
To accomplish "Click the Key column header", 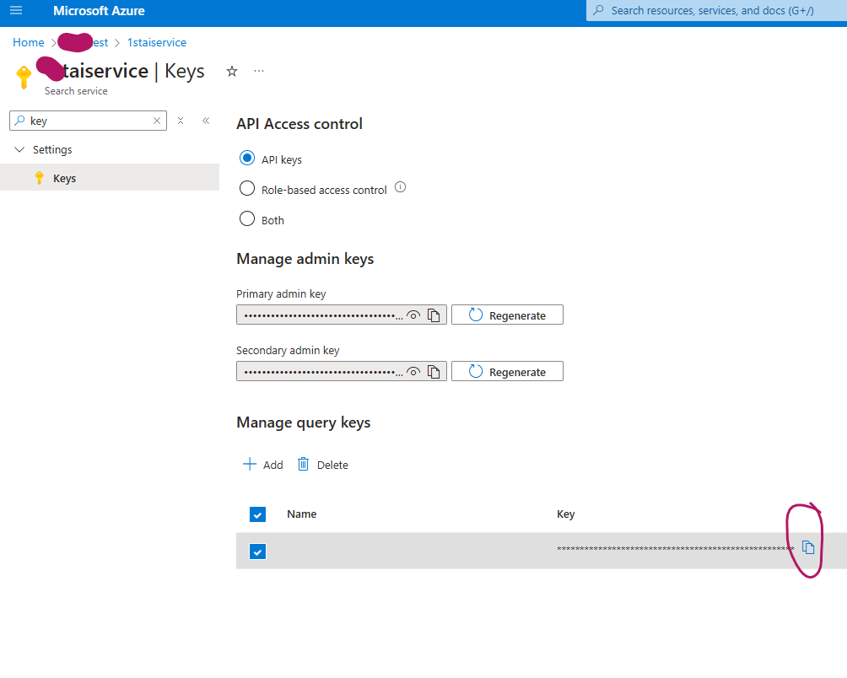I will click(x=565, y=514).
